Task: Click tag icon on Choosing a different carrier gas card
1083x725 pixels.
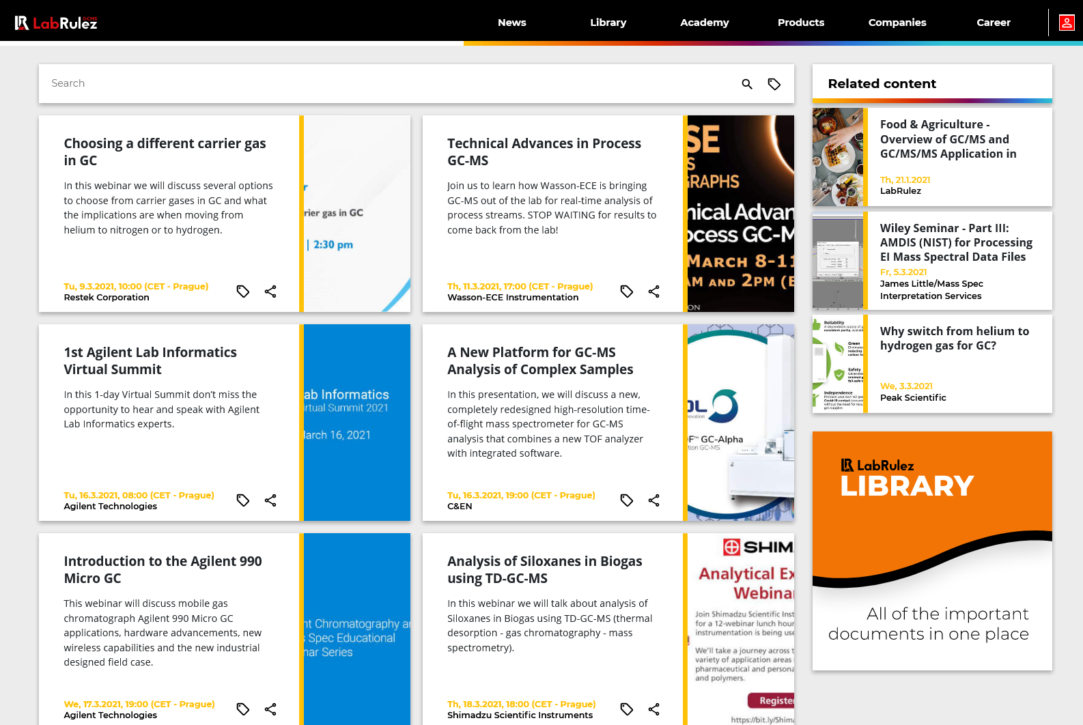Action: pos(243,292)
